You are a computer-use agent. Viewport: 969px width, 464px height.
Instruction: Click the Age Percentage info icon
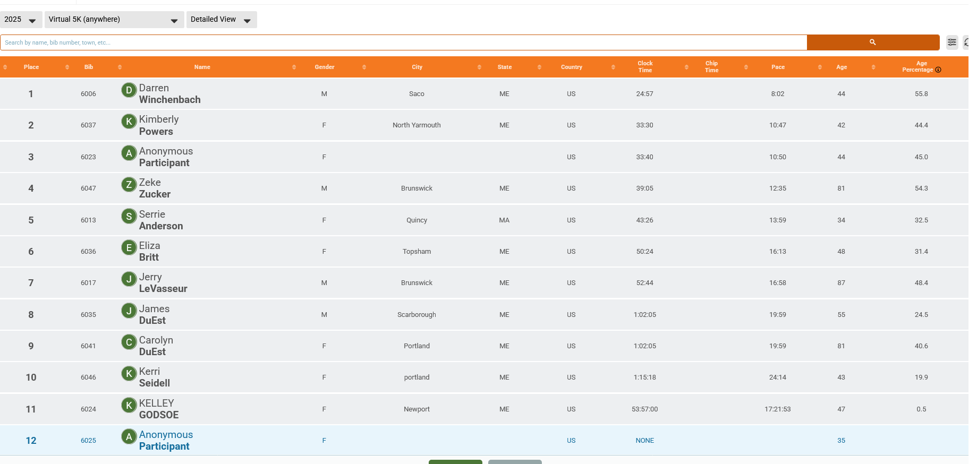pyautogui.click(x=938, y=70)
